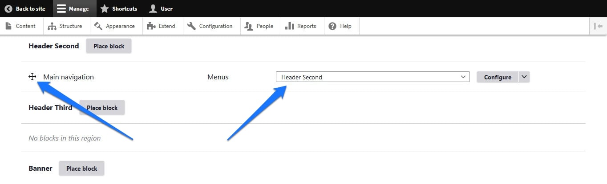The height and width of the screenshot is (184, 607).
Task: Open the User profile icon
Action: pos(153,8)
